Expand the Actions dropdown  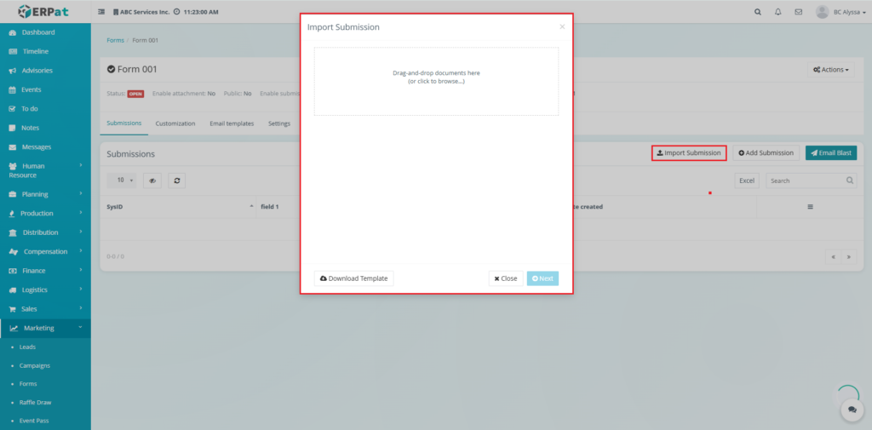[x=830, y=70]
